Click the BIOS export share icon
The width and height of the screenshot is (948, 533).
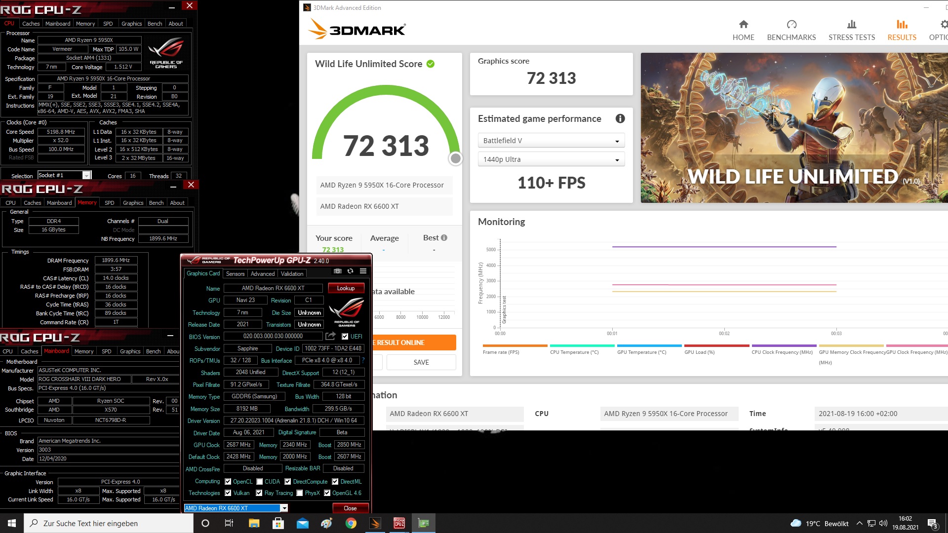(331, 336)
